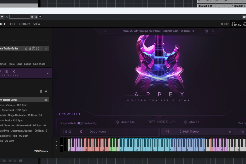Remove instrument with the X button
This screenshot has width=246, height=164.
[x=46, y=49]
